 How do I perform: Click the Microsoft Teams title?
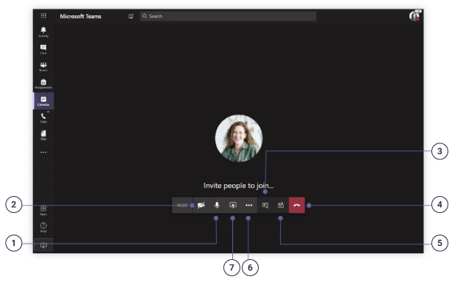pyautogui.click(x=80, y=16)
